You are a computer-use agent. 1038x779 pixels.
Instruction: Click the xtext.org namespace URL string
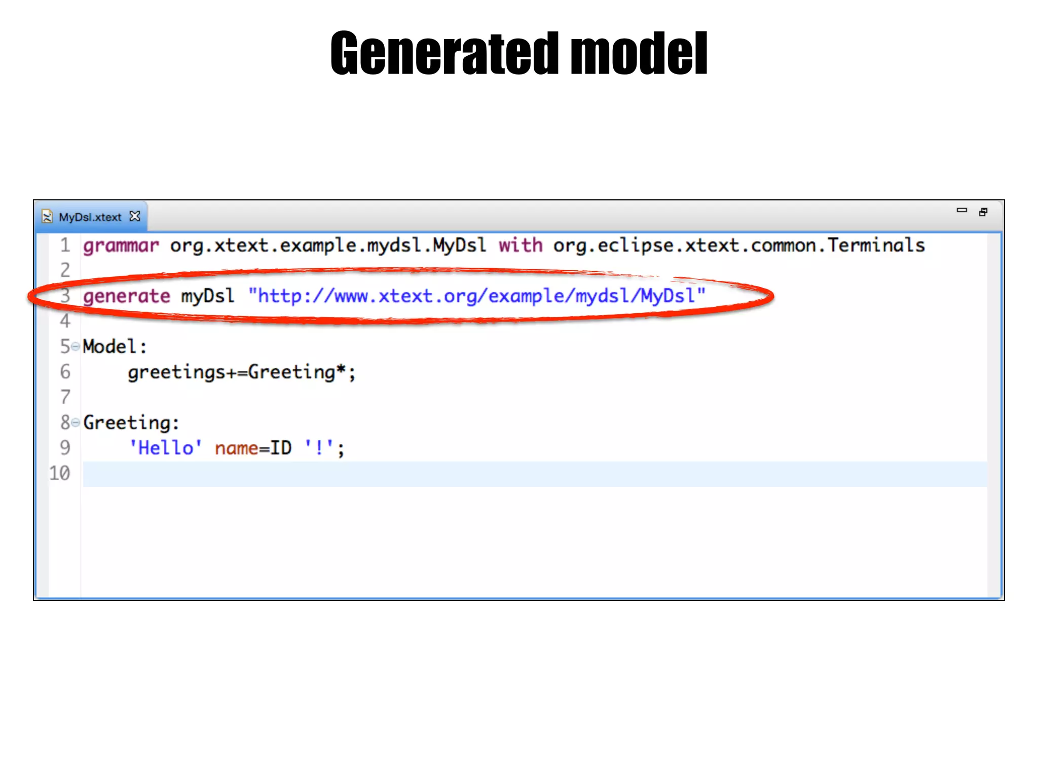tap(476, 296)
